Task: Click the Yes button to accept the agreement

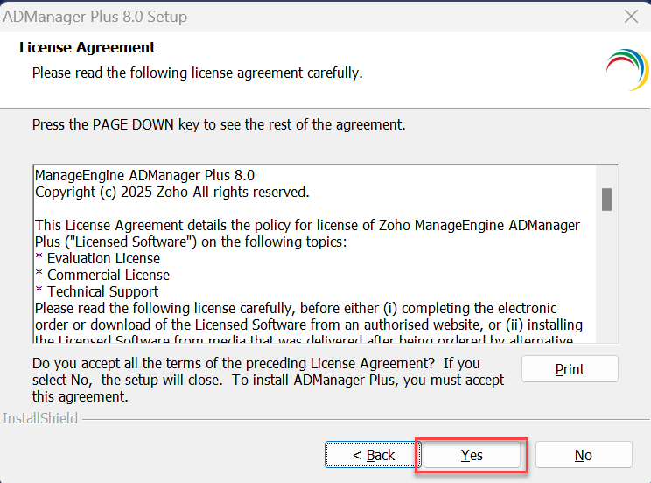Action: point(472,455)
